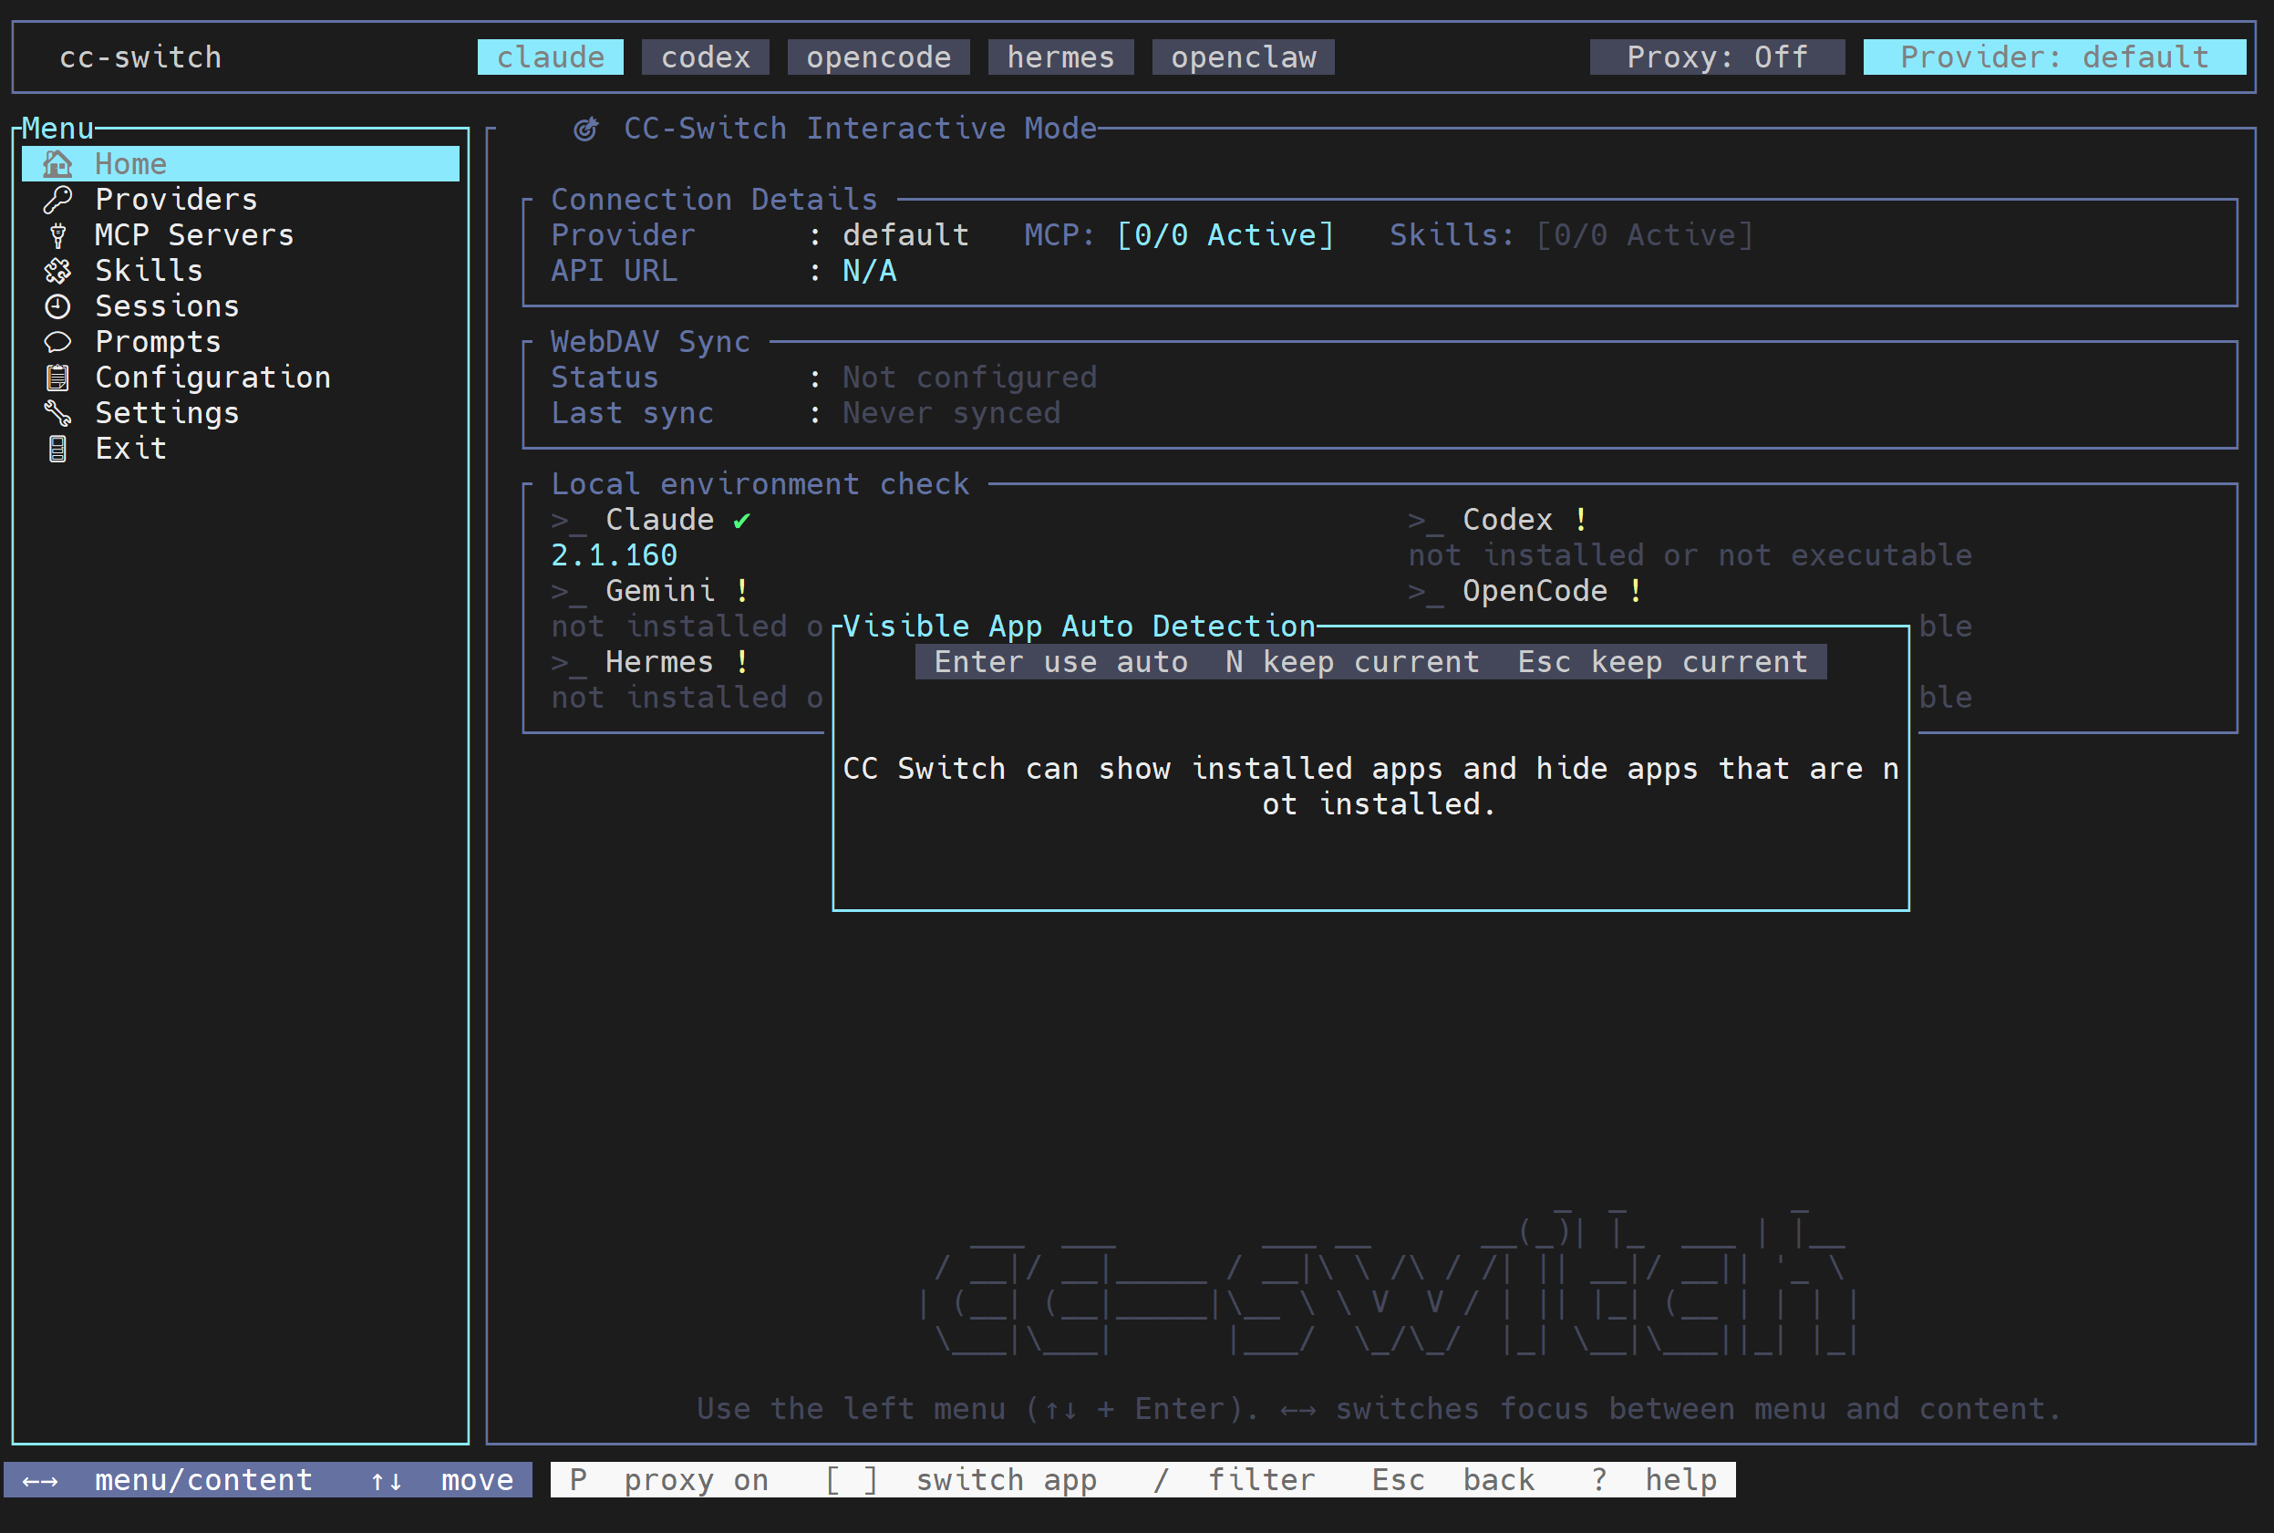Screen dimensions: 2274x1533
Task: Click the warning mark next to Codex
Action: click(1580, 520)
